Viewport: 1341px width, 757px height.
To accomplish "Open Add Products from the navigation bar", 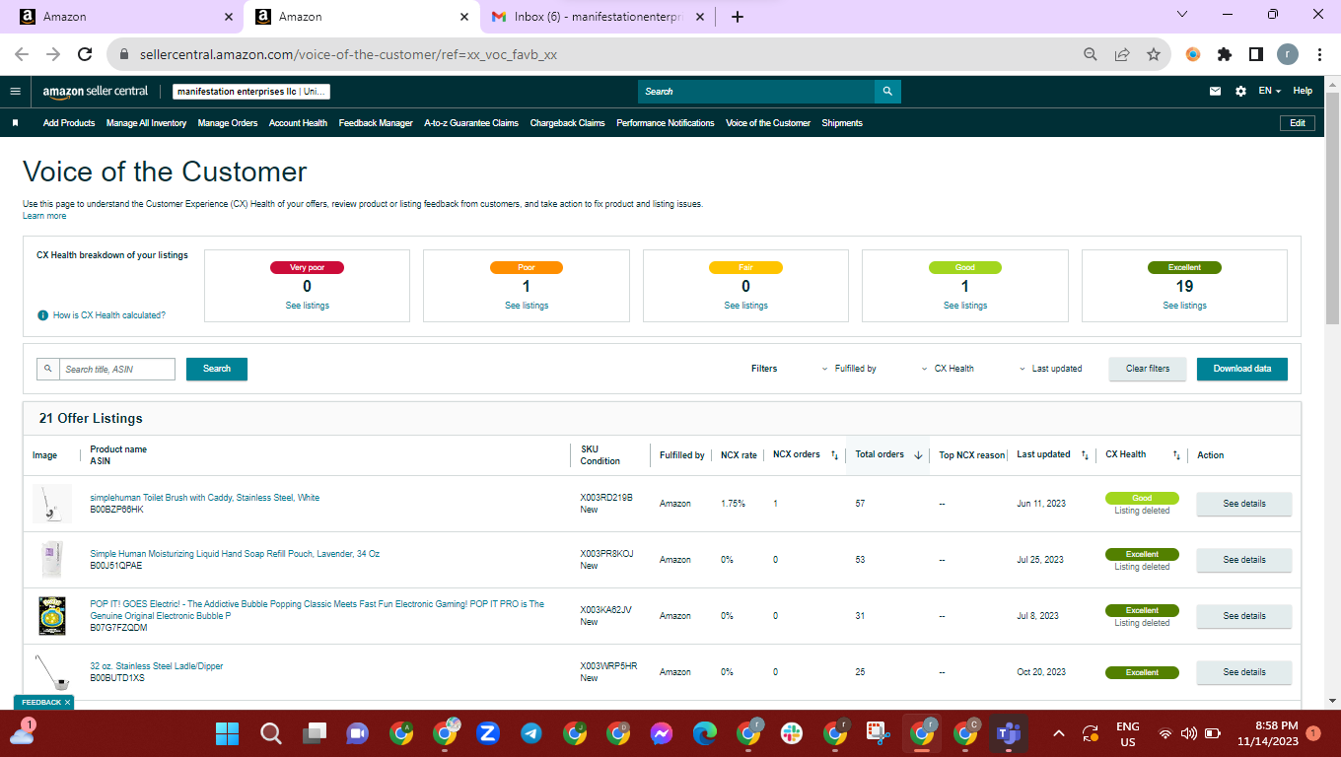I will coord(69,123).
